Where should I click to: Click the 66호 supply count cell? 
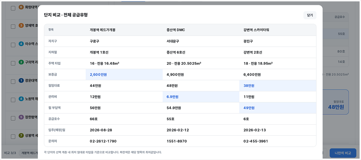(x=94, y=119)
